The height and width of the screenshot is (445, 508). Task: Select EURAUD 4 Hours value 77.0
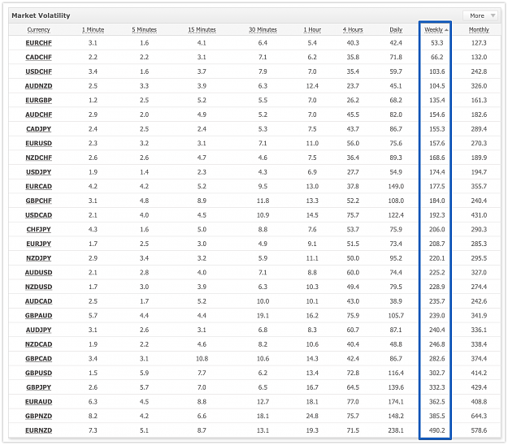[353, 402]
